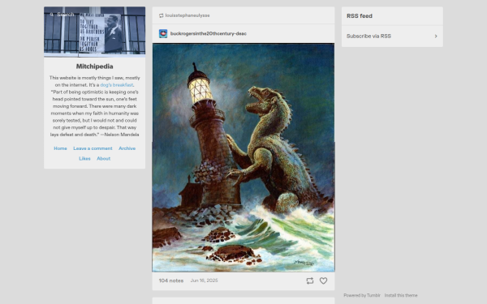
Task: Click the reblog icon beside louisstephaneulysse
Action: click(x=161, y=15)
